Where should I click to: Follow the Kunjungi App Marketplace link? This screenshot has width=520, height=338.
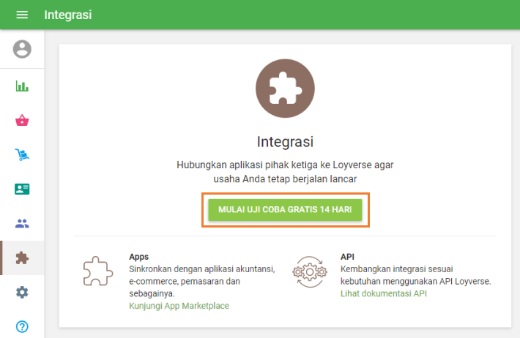point(179,306)
